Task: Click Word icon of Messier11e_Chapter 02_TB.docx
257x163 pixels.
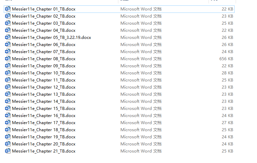Action: [x=8, y=16]
